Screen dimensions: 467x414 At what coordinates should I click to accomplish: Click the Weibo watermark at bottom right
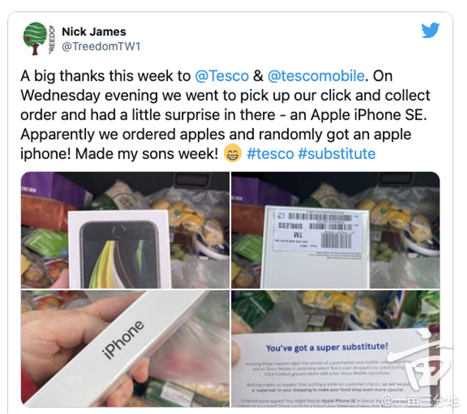point(420,400)
